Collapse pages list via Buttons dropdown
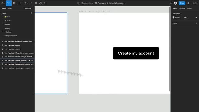The image size is (199, 112). pos(28,8)
